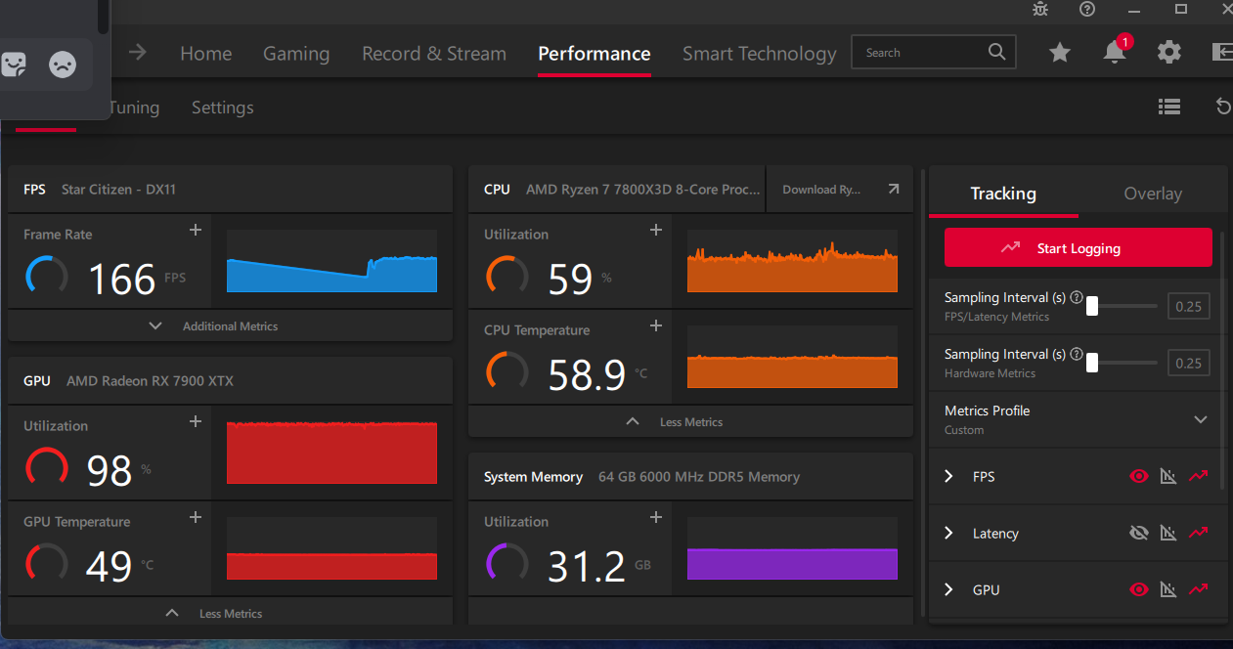The height and width of the screenshot is (649, 1233).
Task: Click the sad face icon in the popup
Action: (63, 65)
